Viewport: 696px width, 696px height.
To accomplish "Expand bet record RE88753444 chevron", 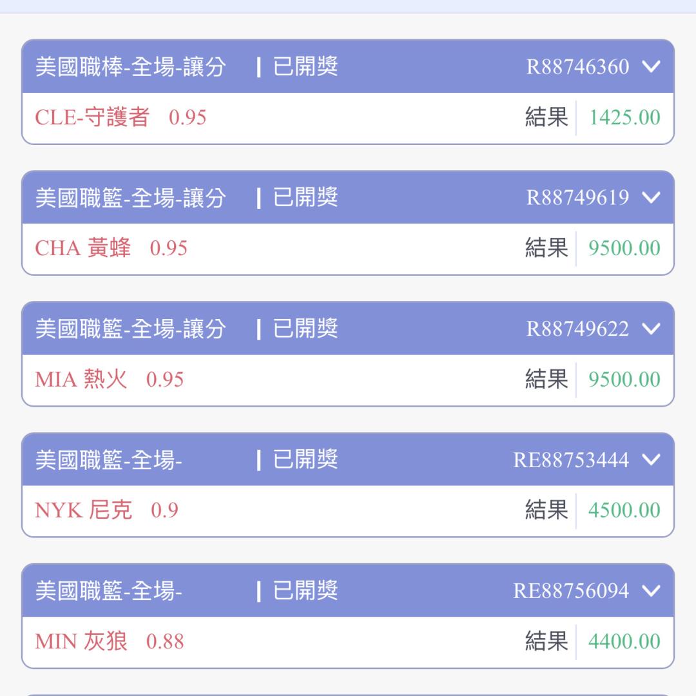I will (652, 460).
